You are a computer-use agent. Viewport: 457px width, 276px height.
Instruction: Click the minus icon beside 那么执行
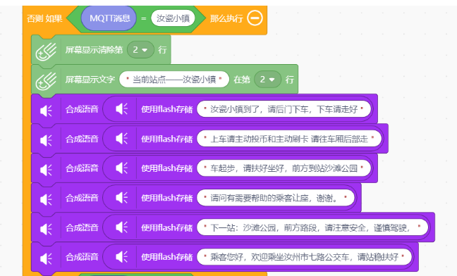coord(255,18)
